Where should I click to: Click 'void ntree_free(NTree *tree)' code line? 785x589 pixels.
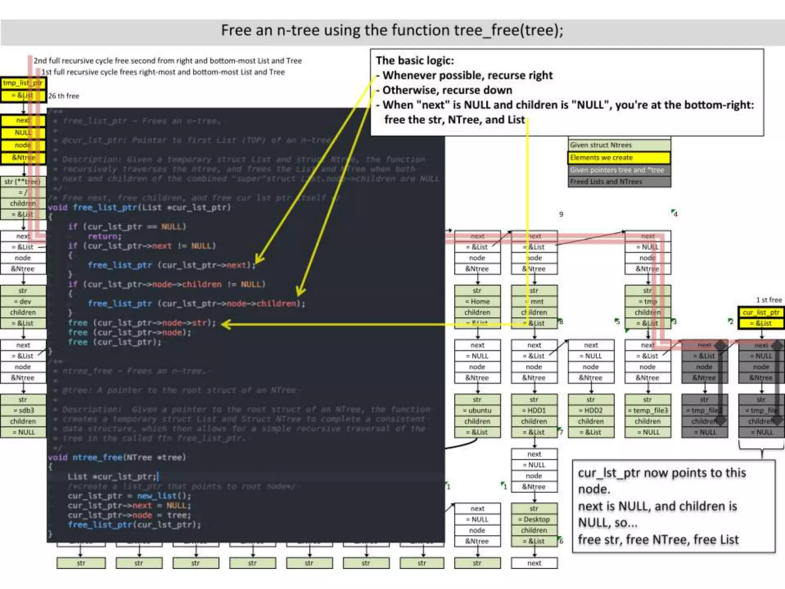click(117, 457)
